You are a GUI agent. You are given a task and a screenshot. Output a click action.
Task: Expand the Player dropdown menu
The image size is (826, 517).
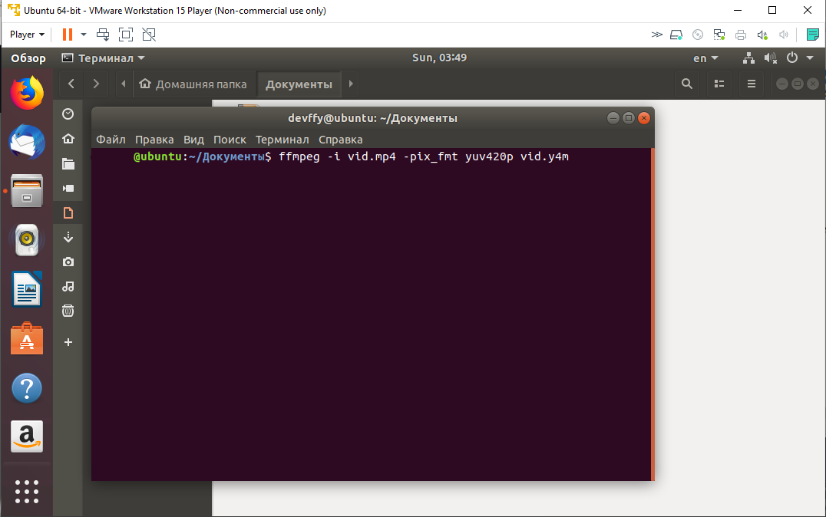tap(27, 35)
